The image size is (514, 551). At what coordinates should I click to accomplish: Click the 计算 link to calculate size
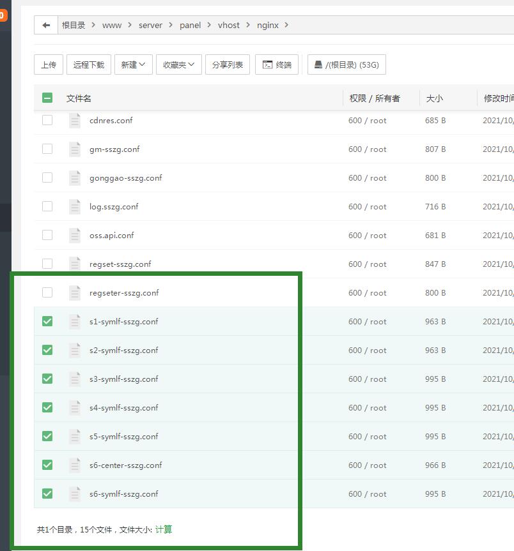(164, 529)
